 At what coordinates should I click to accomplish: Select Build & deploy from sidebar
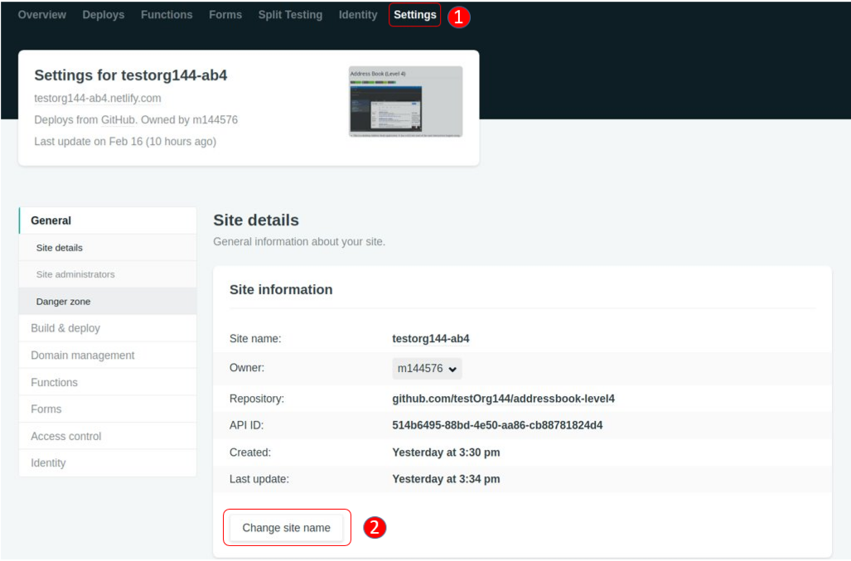65,327
